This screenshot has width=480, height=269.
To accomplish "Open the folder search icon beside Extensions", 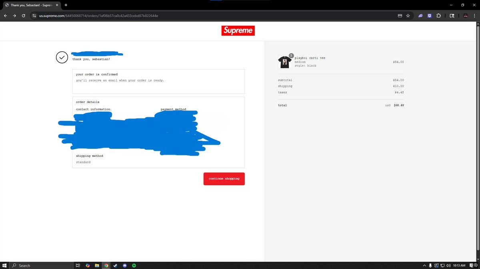I will coord(452,16).
